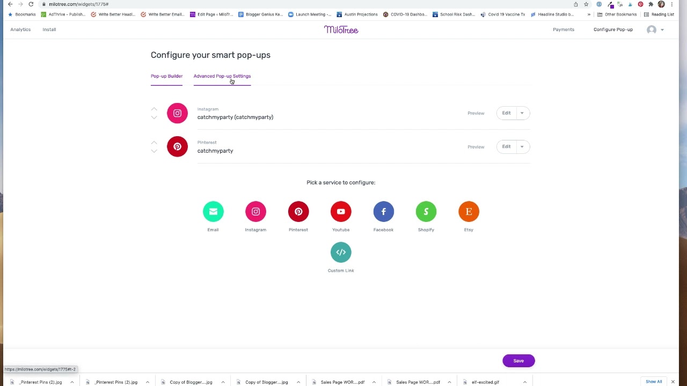Preview the Instagram pop-up

476,113
